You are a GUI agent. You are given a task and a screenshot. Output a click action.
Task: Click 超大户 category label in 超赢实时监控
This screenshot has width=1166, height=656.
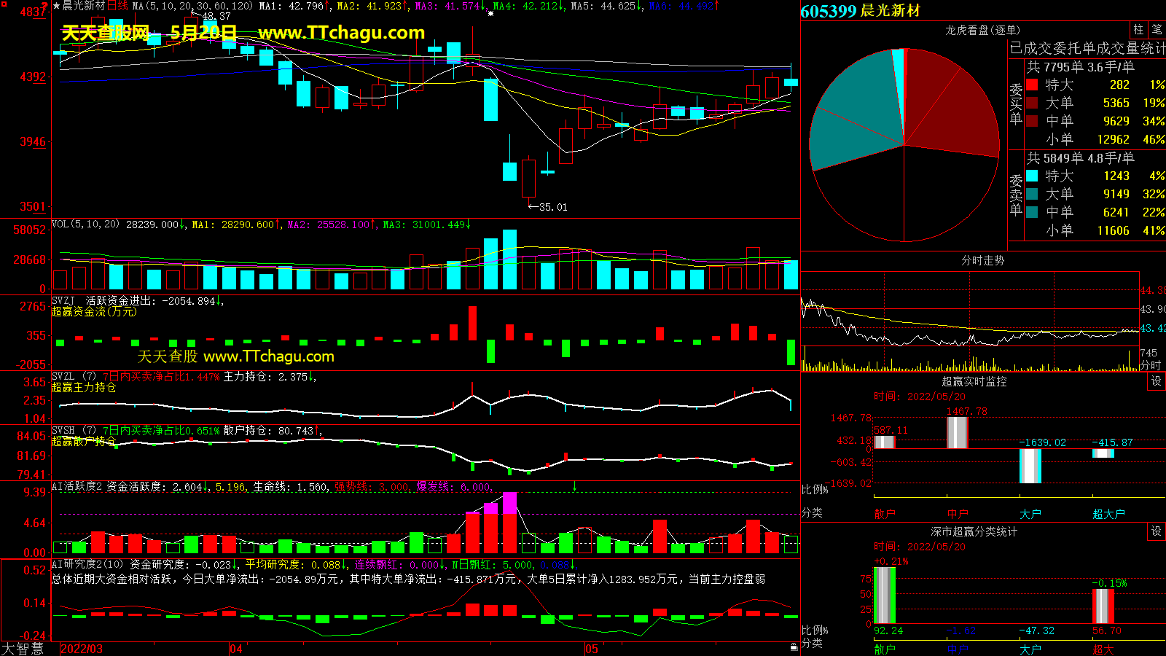tap(1108, 514)
